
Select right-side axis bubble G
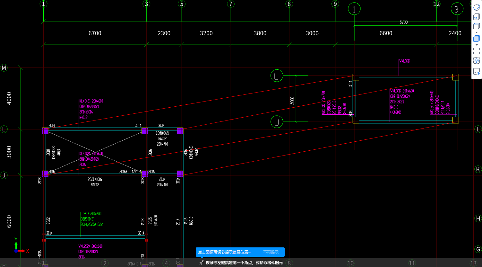(x=478, y=249)
